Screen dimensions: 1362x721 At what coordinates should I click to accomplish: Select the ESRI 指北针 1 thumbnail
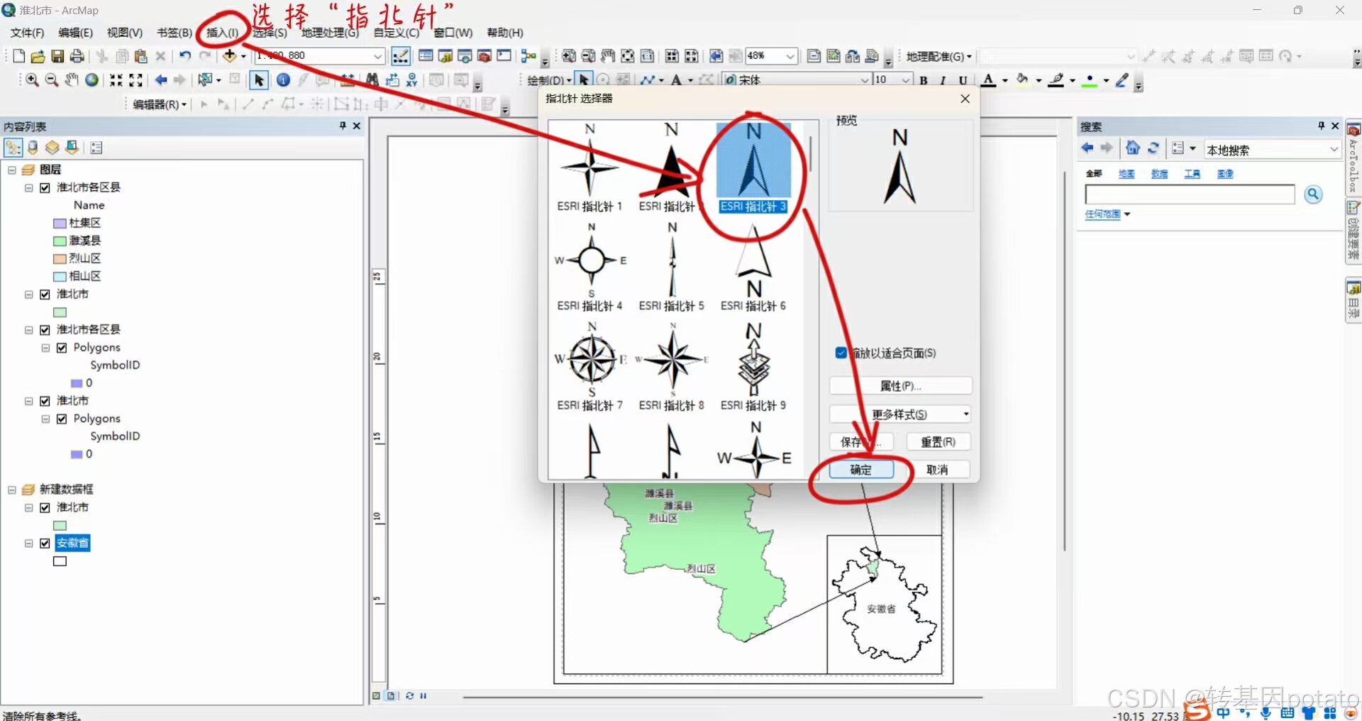point(590,168)
